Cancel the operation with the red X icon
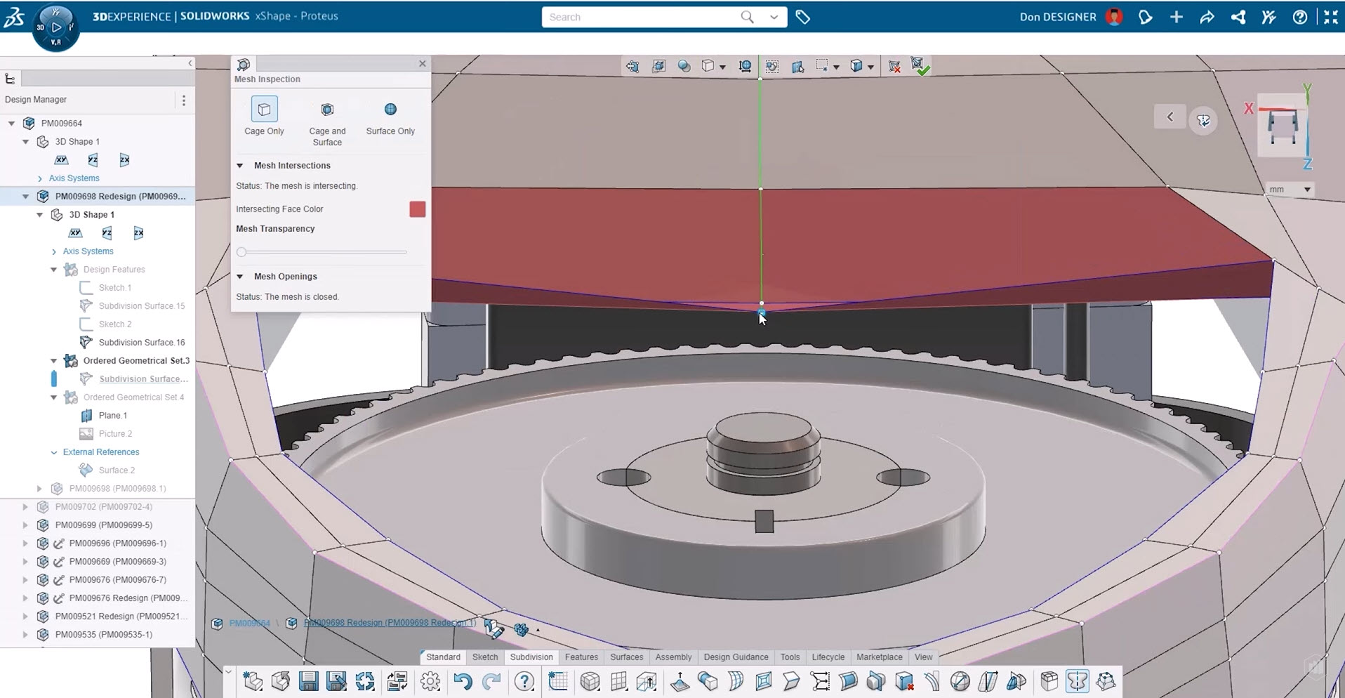1345x698 pixels. click(895, 65)
